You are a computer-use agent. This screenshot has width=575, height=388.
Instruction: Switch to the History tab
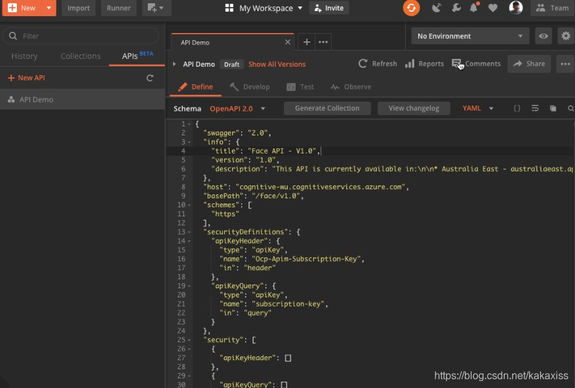(x=24, y=56)
